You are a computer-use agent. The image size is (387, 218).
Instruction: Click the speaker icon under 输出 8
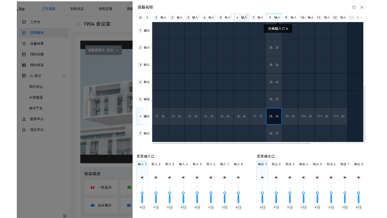tap(358, 178)
